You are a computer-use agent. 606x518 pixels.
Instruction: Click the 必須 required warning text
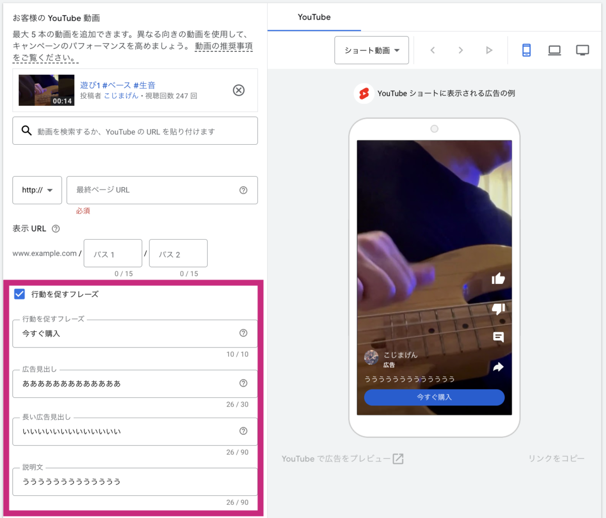pyautogui.click(x=83, y=211)
